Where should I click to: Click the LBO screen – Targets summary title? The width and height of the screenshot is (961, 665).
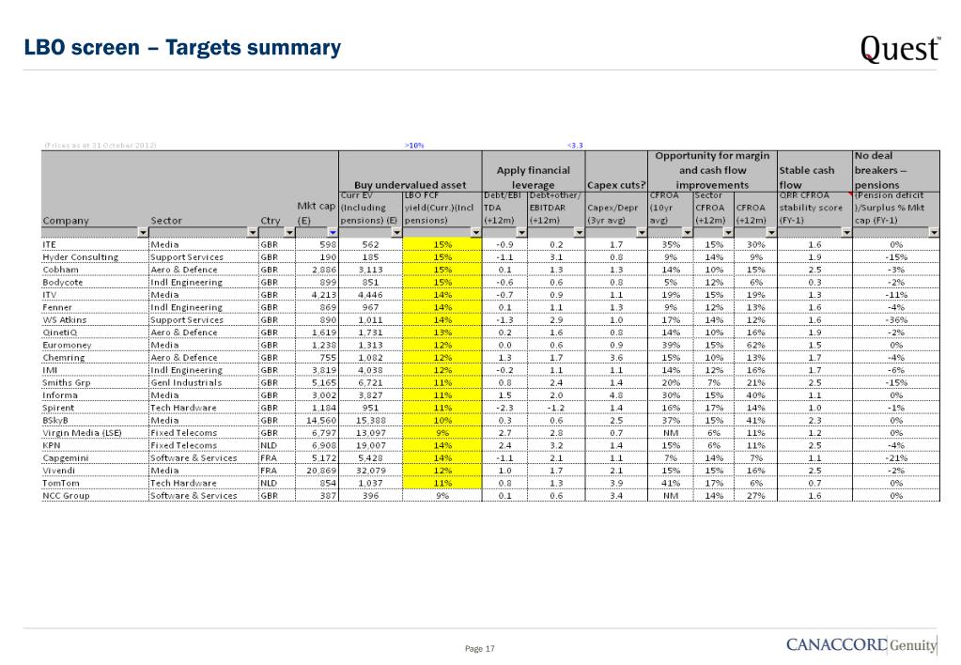[182, 48]
